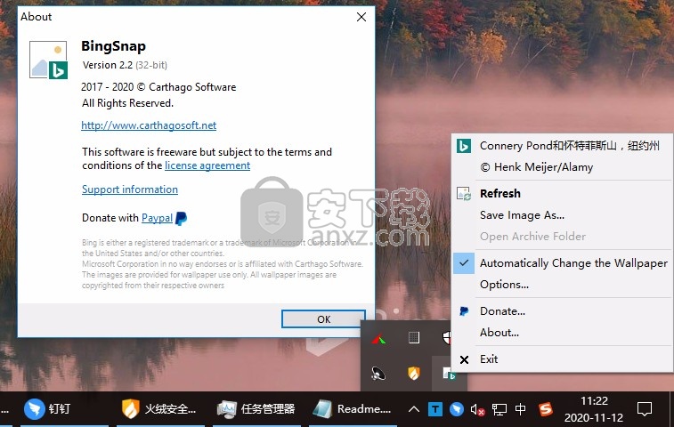Collapse hidden tray icons chevron
674x427 pixels.
pyautogui.click(x=413, y=409)
